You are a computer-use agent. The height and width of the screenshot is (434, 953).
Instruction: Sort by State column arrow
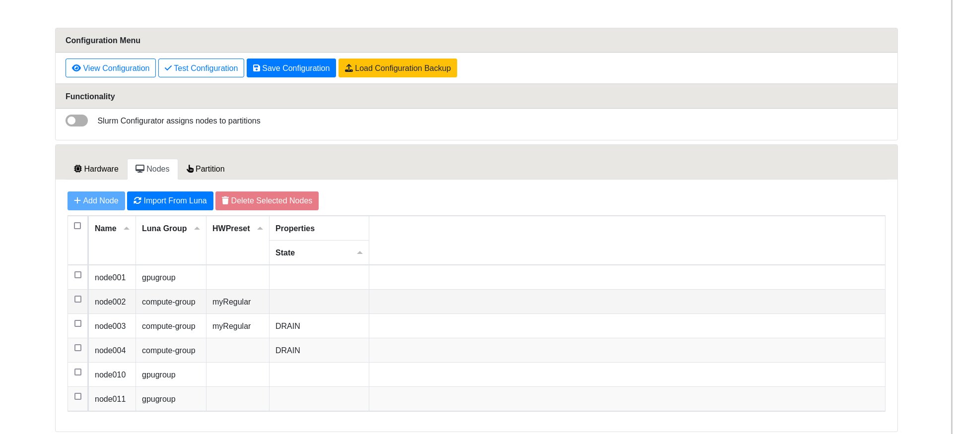(360, 252)
